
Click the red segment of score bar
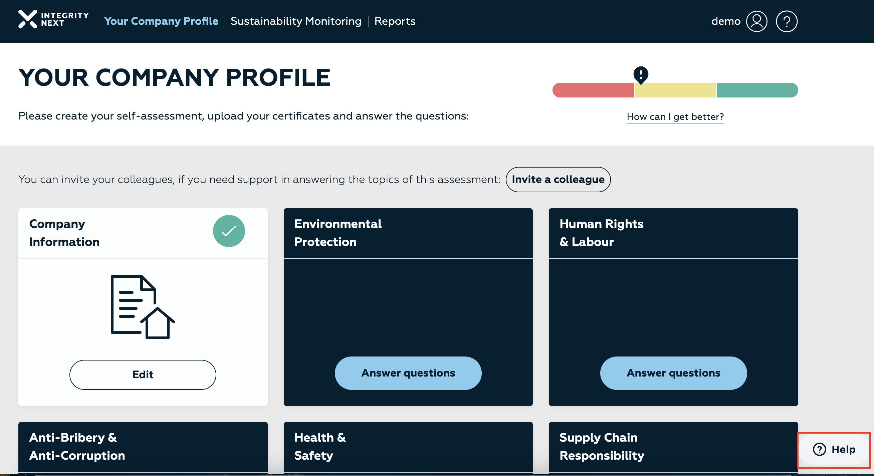[x=593, y=90]
